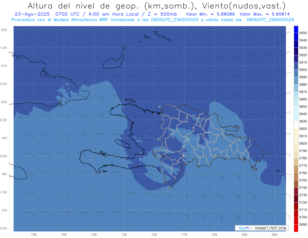Click the '71W' longitude label

click(x=184, y=235)
